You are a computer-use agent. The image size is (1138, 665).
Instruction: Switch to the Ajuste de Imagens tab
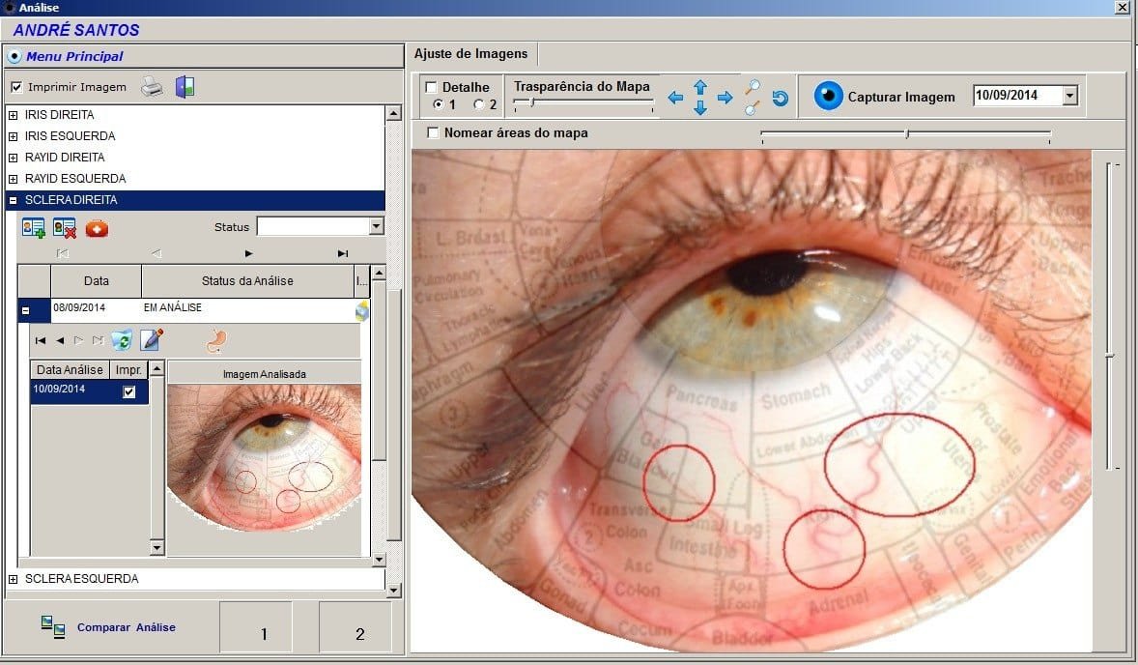click(471, 53)
